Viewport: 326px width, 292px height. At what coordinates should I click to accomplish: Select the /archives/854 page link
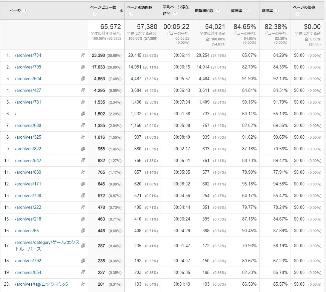28,273
